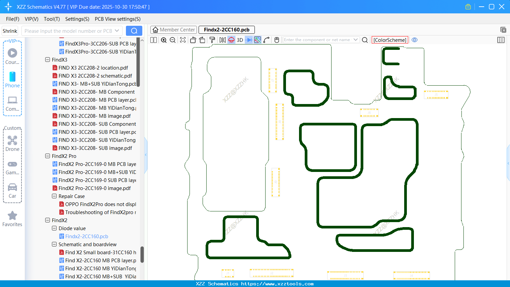This screenshot has height=287, width=510.
Task: Collapse the Repair Case folder
Action: pos(54,196)
